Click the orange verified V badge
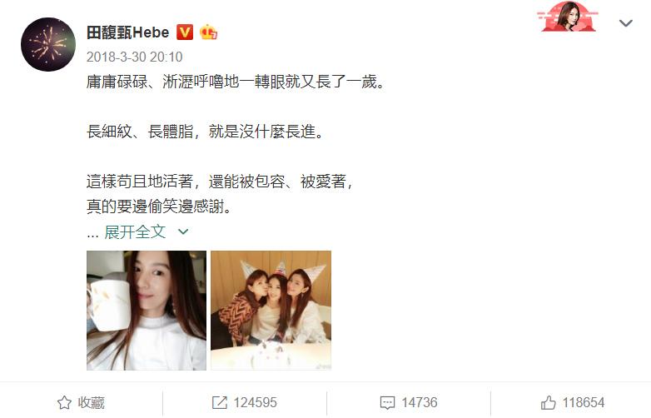 click(185, 32)
